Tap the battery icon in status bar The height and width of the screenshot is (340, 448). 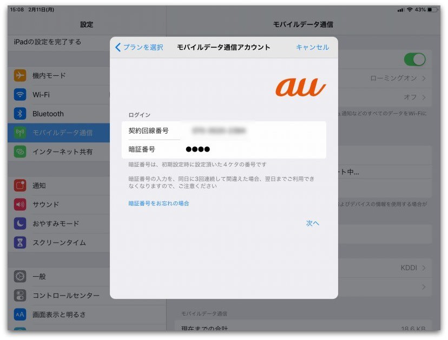pos(432,9)
